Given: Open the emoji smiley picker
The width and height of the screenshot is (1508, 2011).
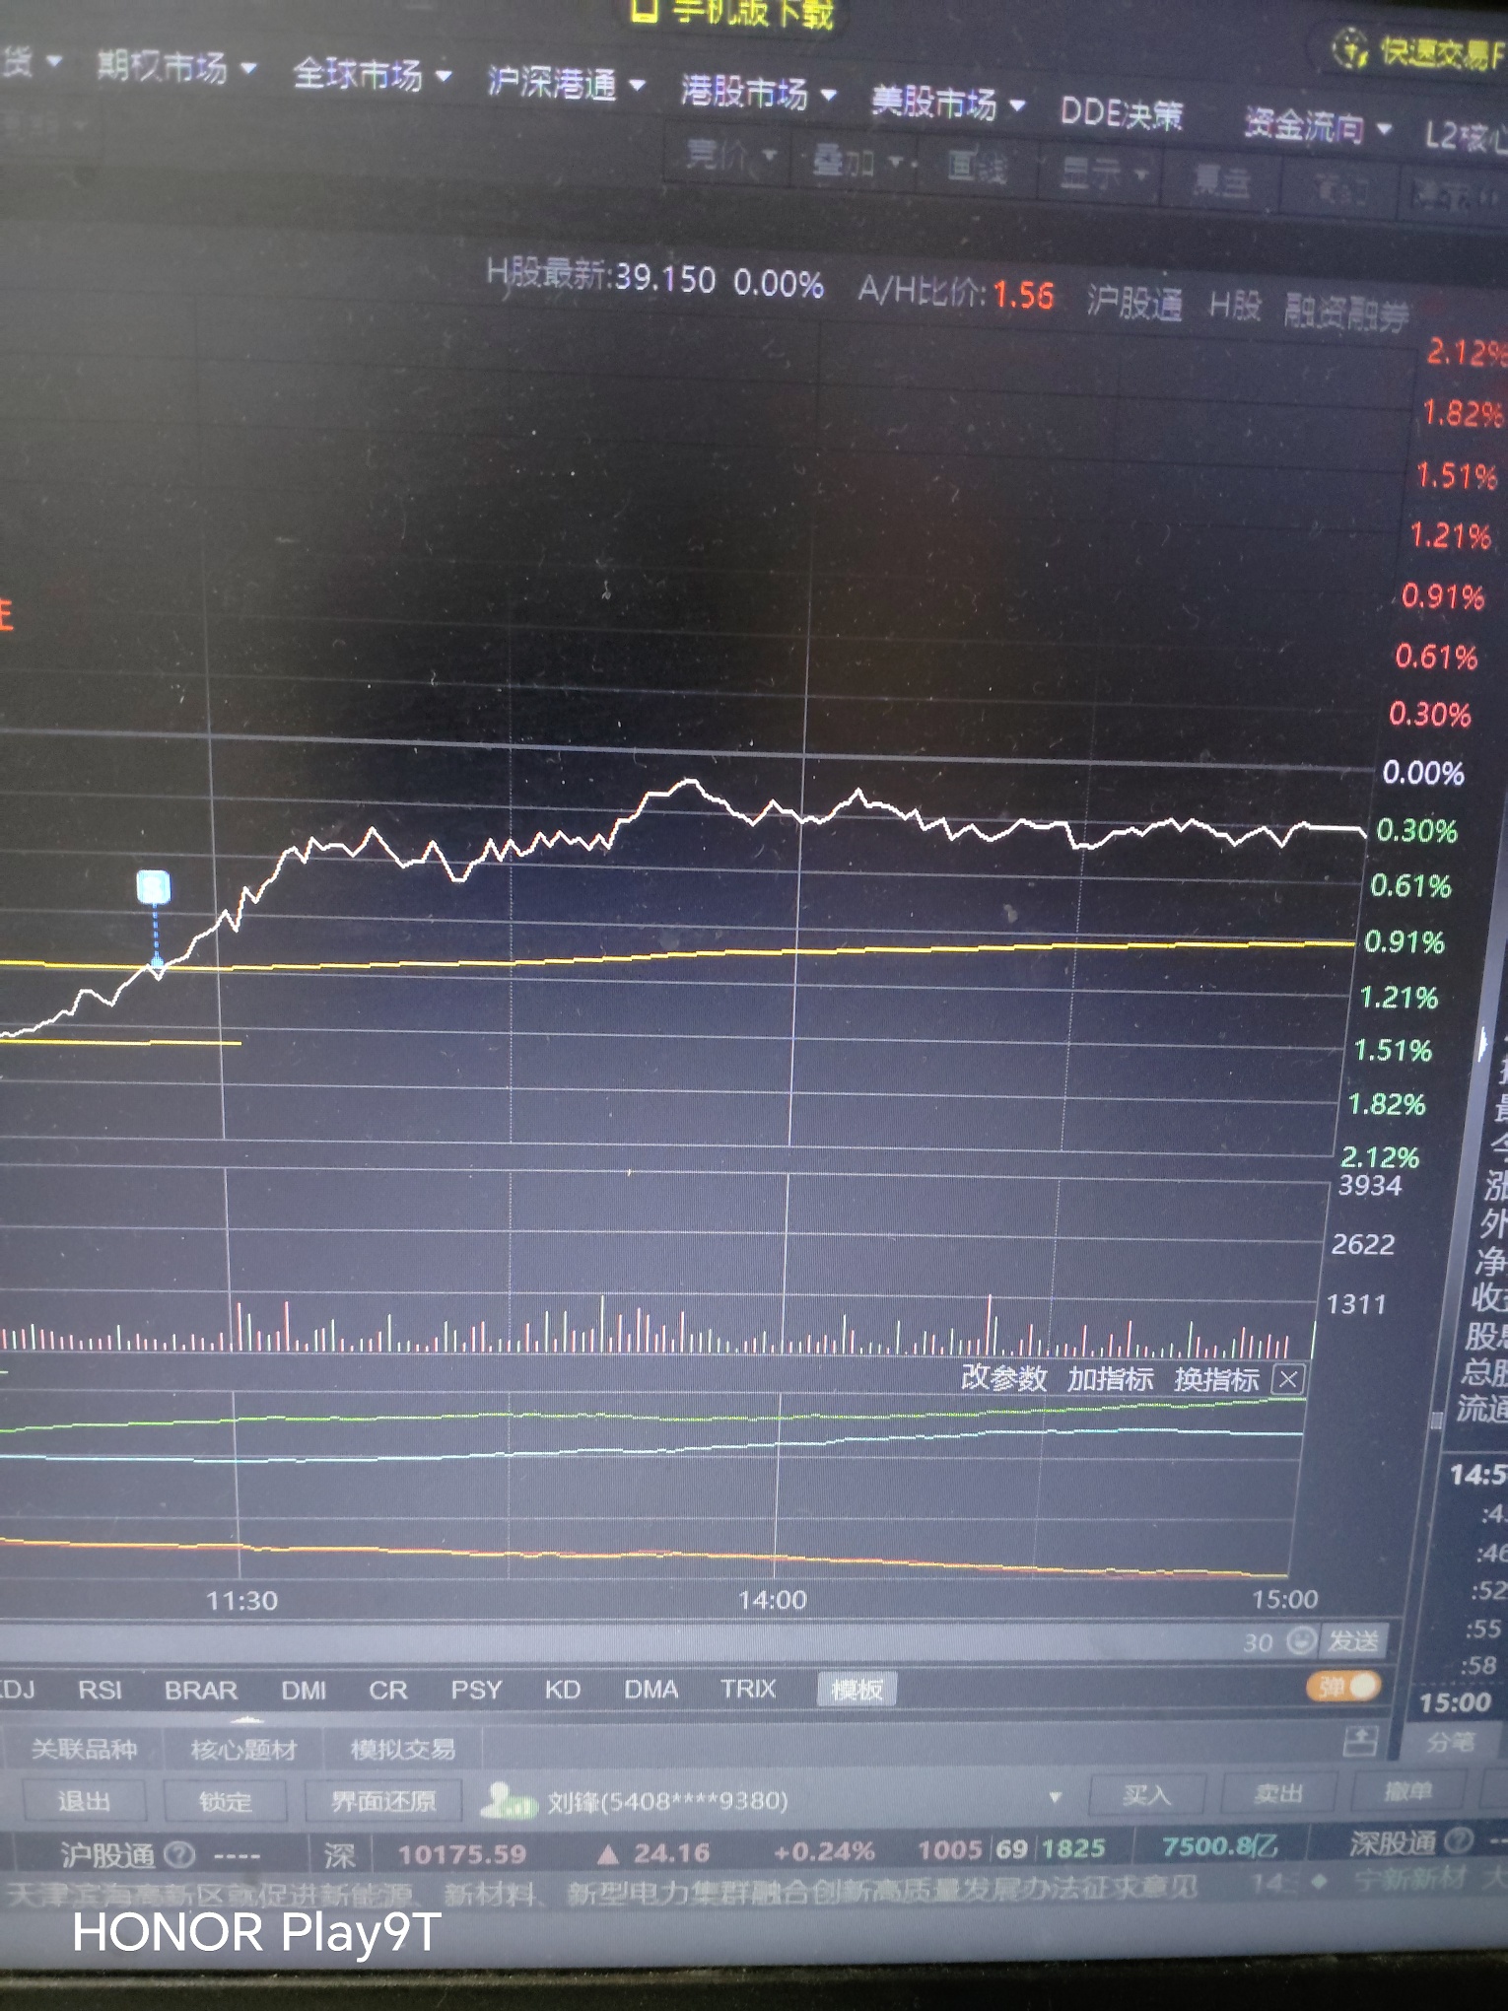Looking at the screenshot, I should [x=1301, y=1640].
